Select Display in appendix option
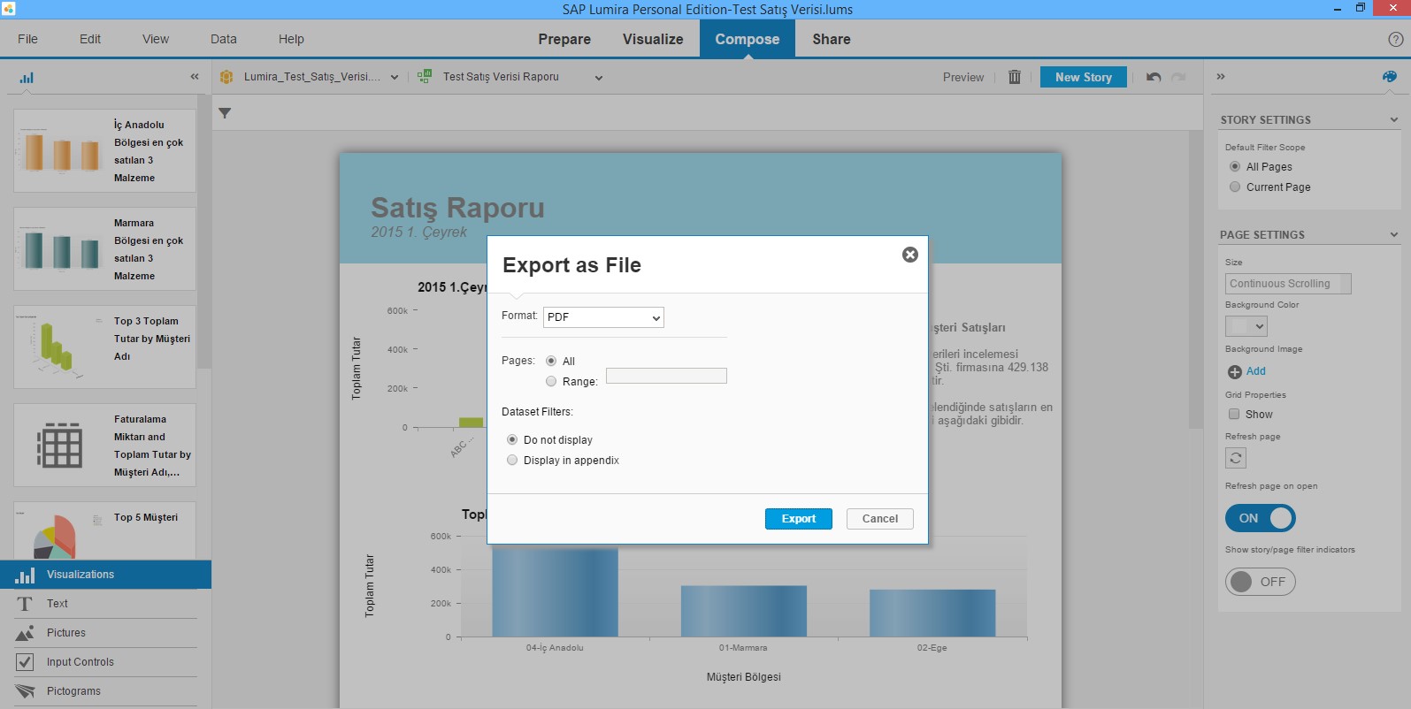Viewport: 1411px width, 709px height. pos(512,460)
